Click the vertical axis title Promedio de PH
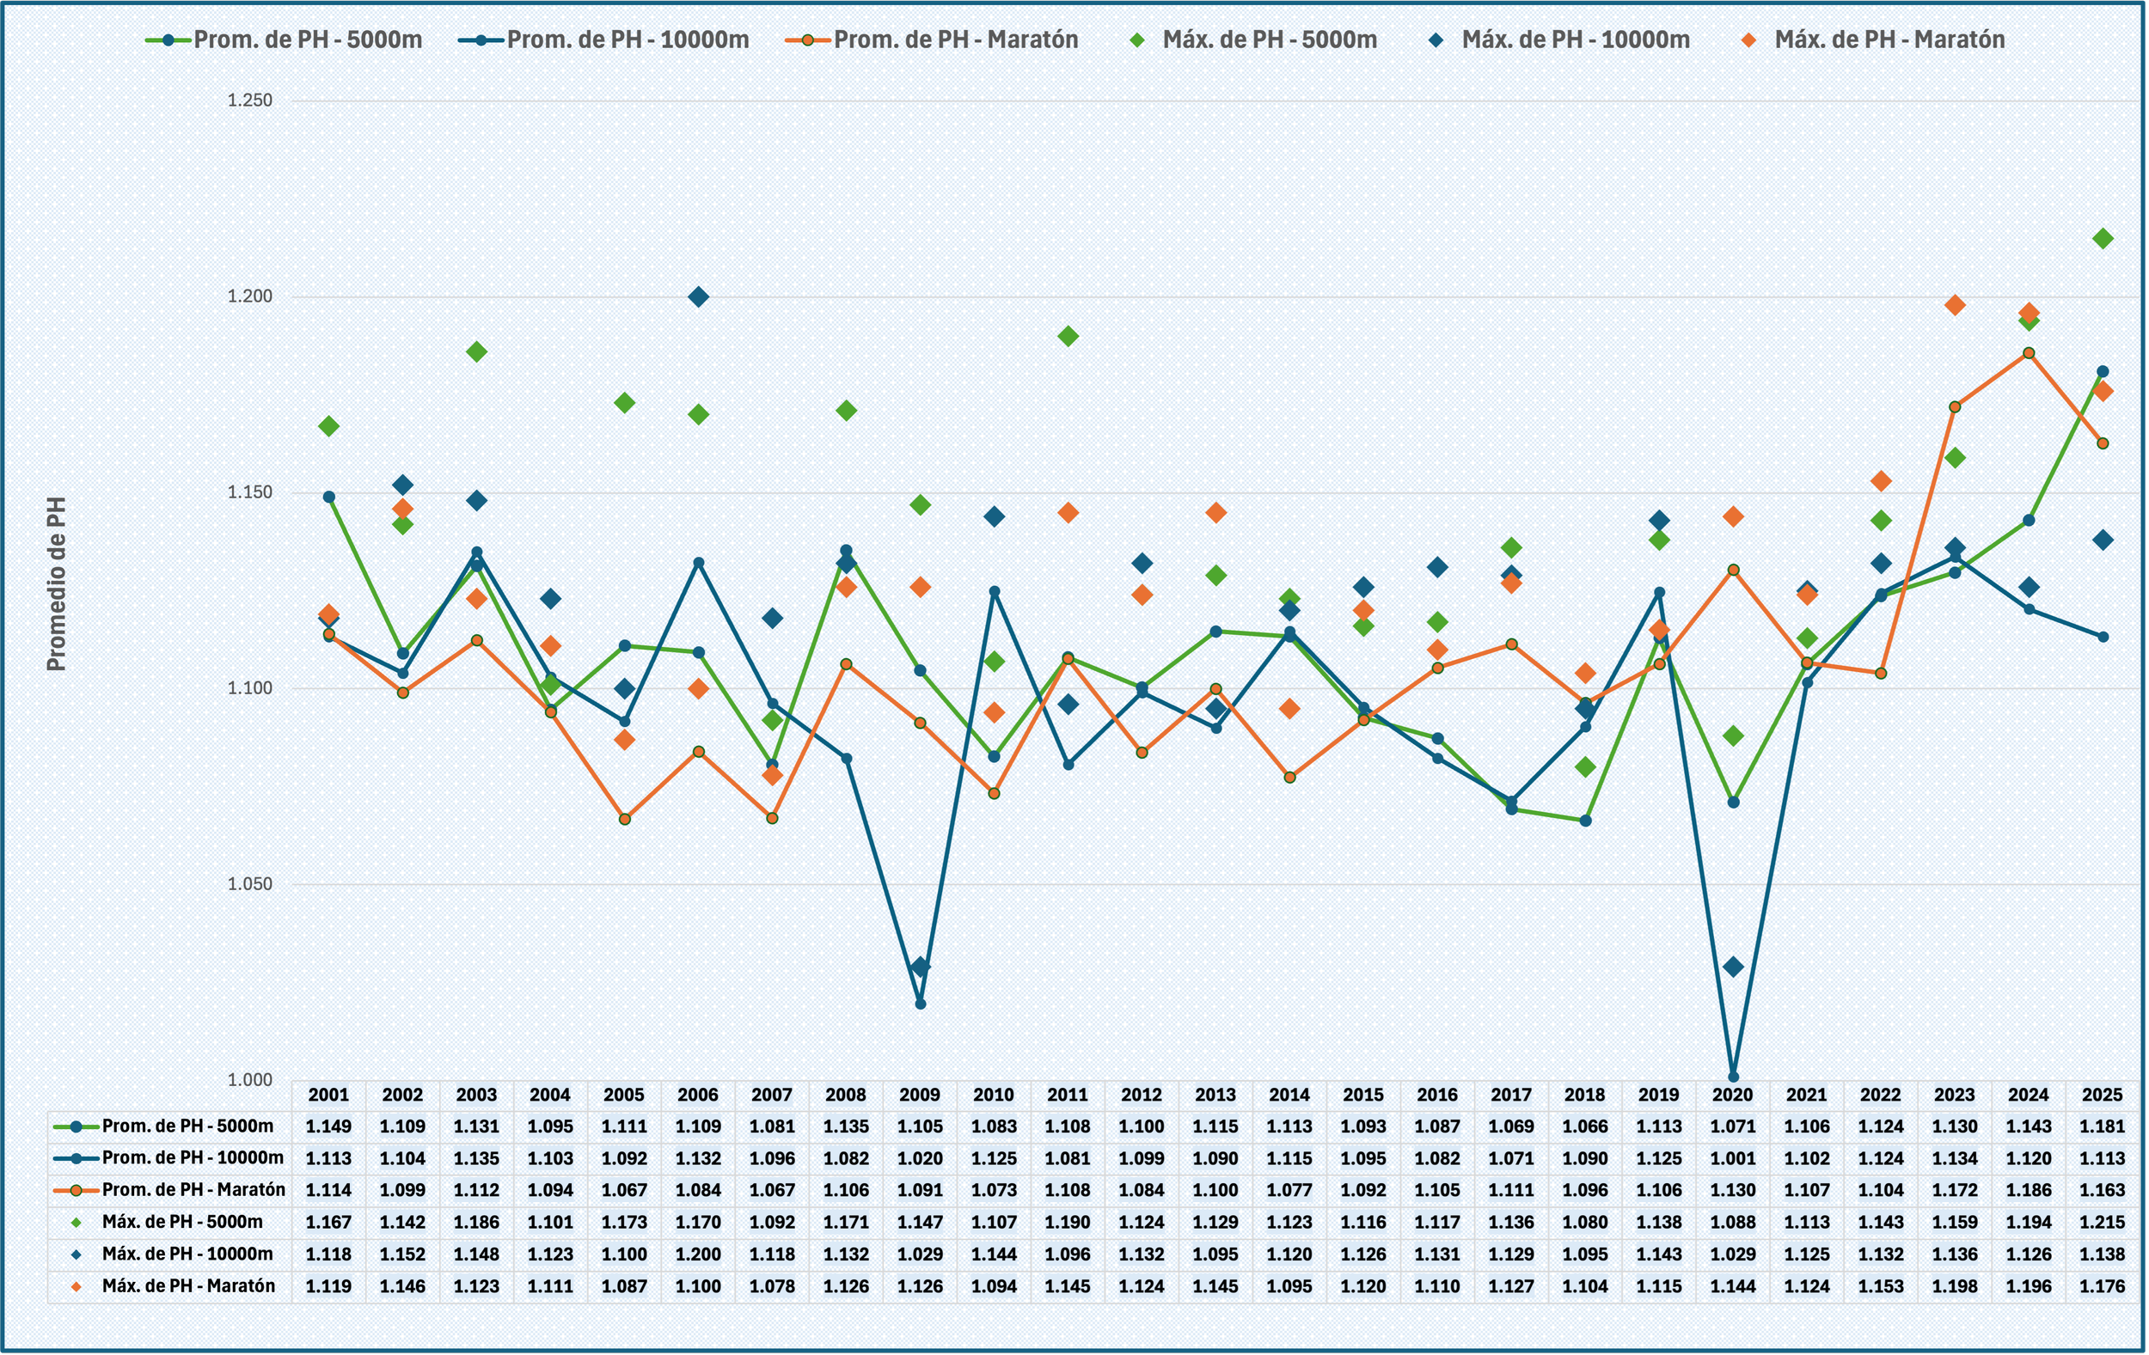 56,584
